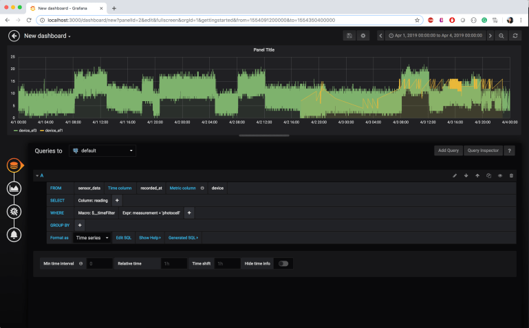The height and width of the screenshot is (328, 529).
Task: Open the Time series format dropdown
Action: pyautogui.click(x=91, y=237)
